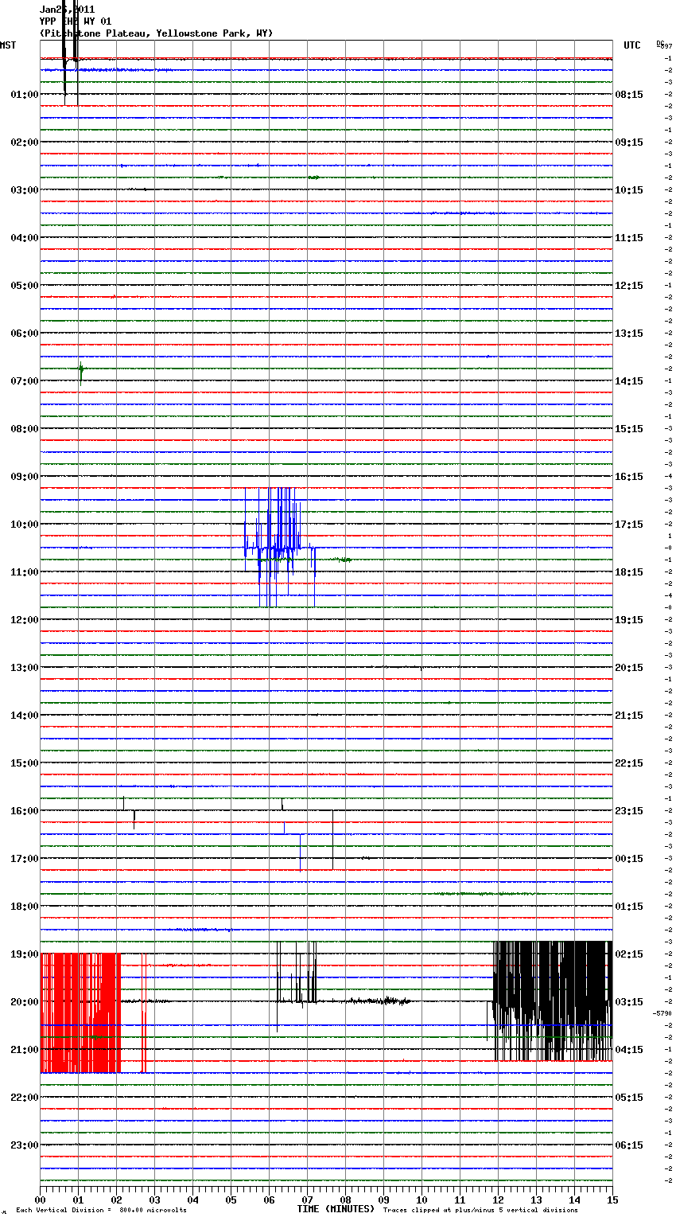Click minute tick label "10" on bottom axis
The image size is (676, 1221).
[x=422, y=1200]
